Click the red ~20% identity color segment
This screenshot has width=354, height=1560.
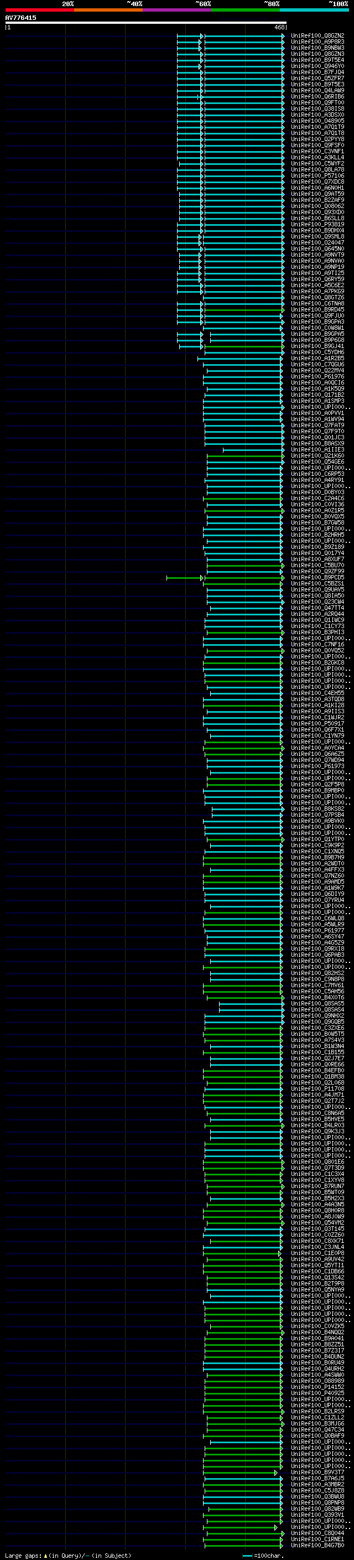[x=39, y=10]
